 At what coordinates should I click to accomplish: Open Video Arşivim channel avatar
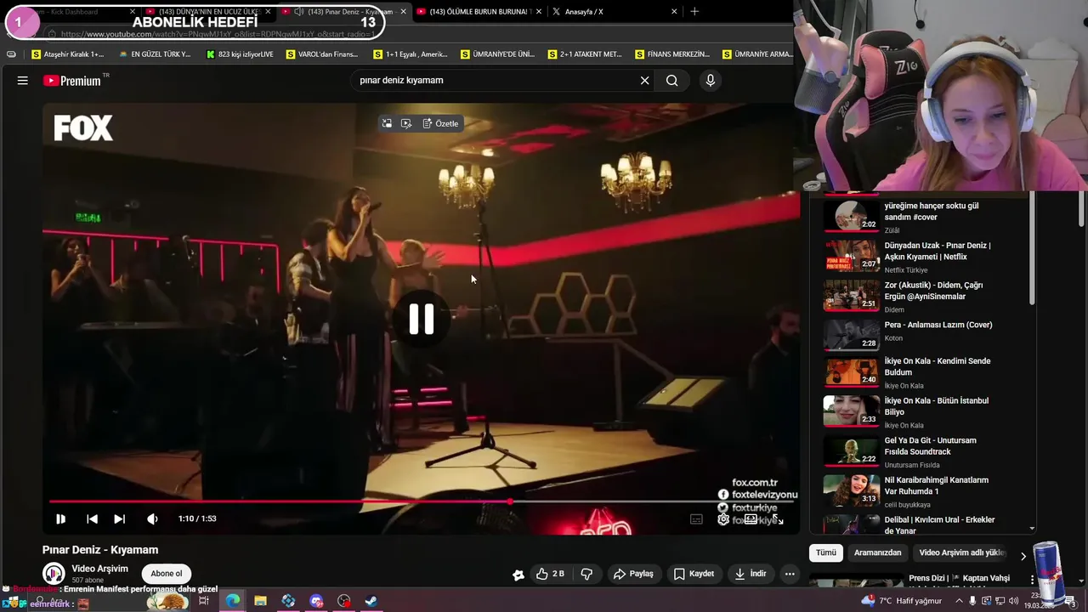54,574
